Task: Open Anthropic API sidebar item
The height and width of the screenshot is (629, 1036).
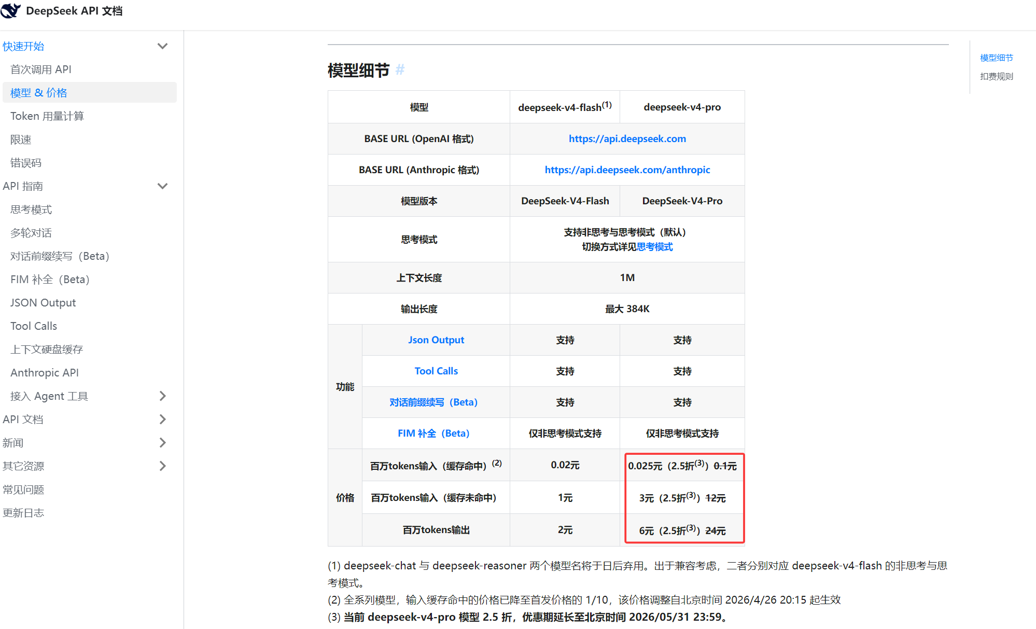Action: point(45,373)
